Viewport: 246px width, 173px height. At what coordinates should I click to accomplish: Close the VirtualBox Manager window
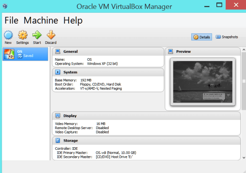click(x=236, y=5)
